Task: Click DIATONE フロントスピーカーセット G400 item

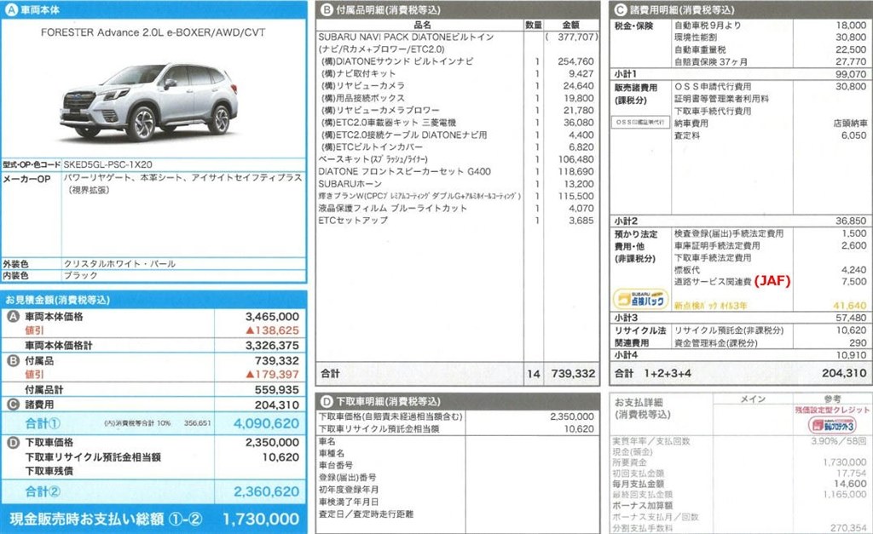Action: (405, 171)
